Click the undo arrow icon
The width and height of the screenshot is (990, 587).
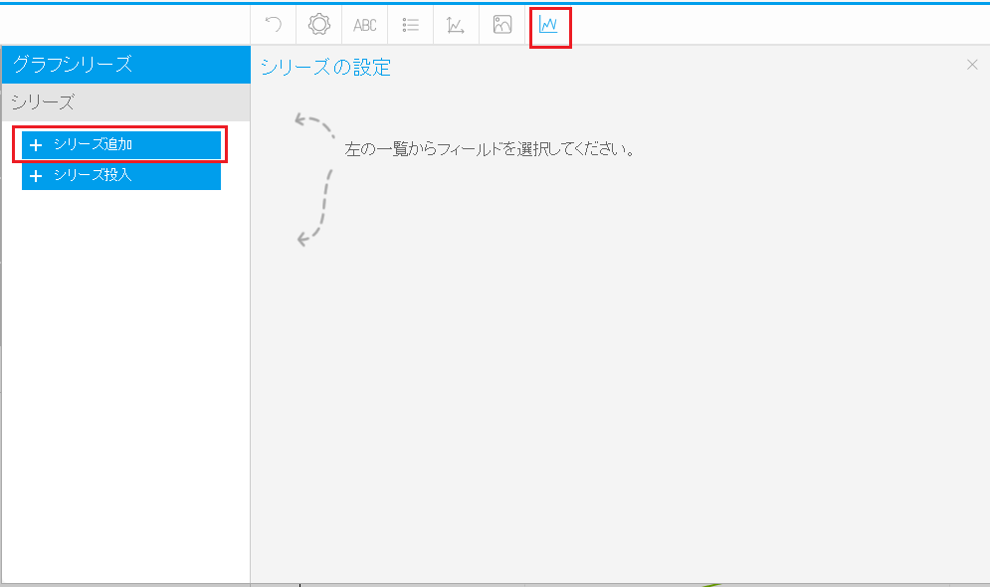pyautogui.click(x=274, y=25)
